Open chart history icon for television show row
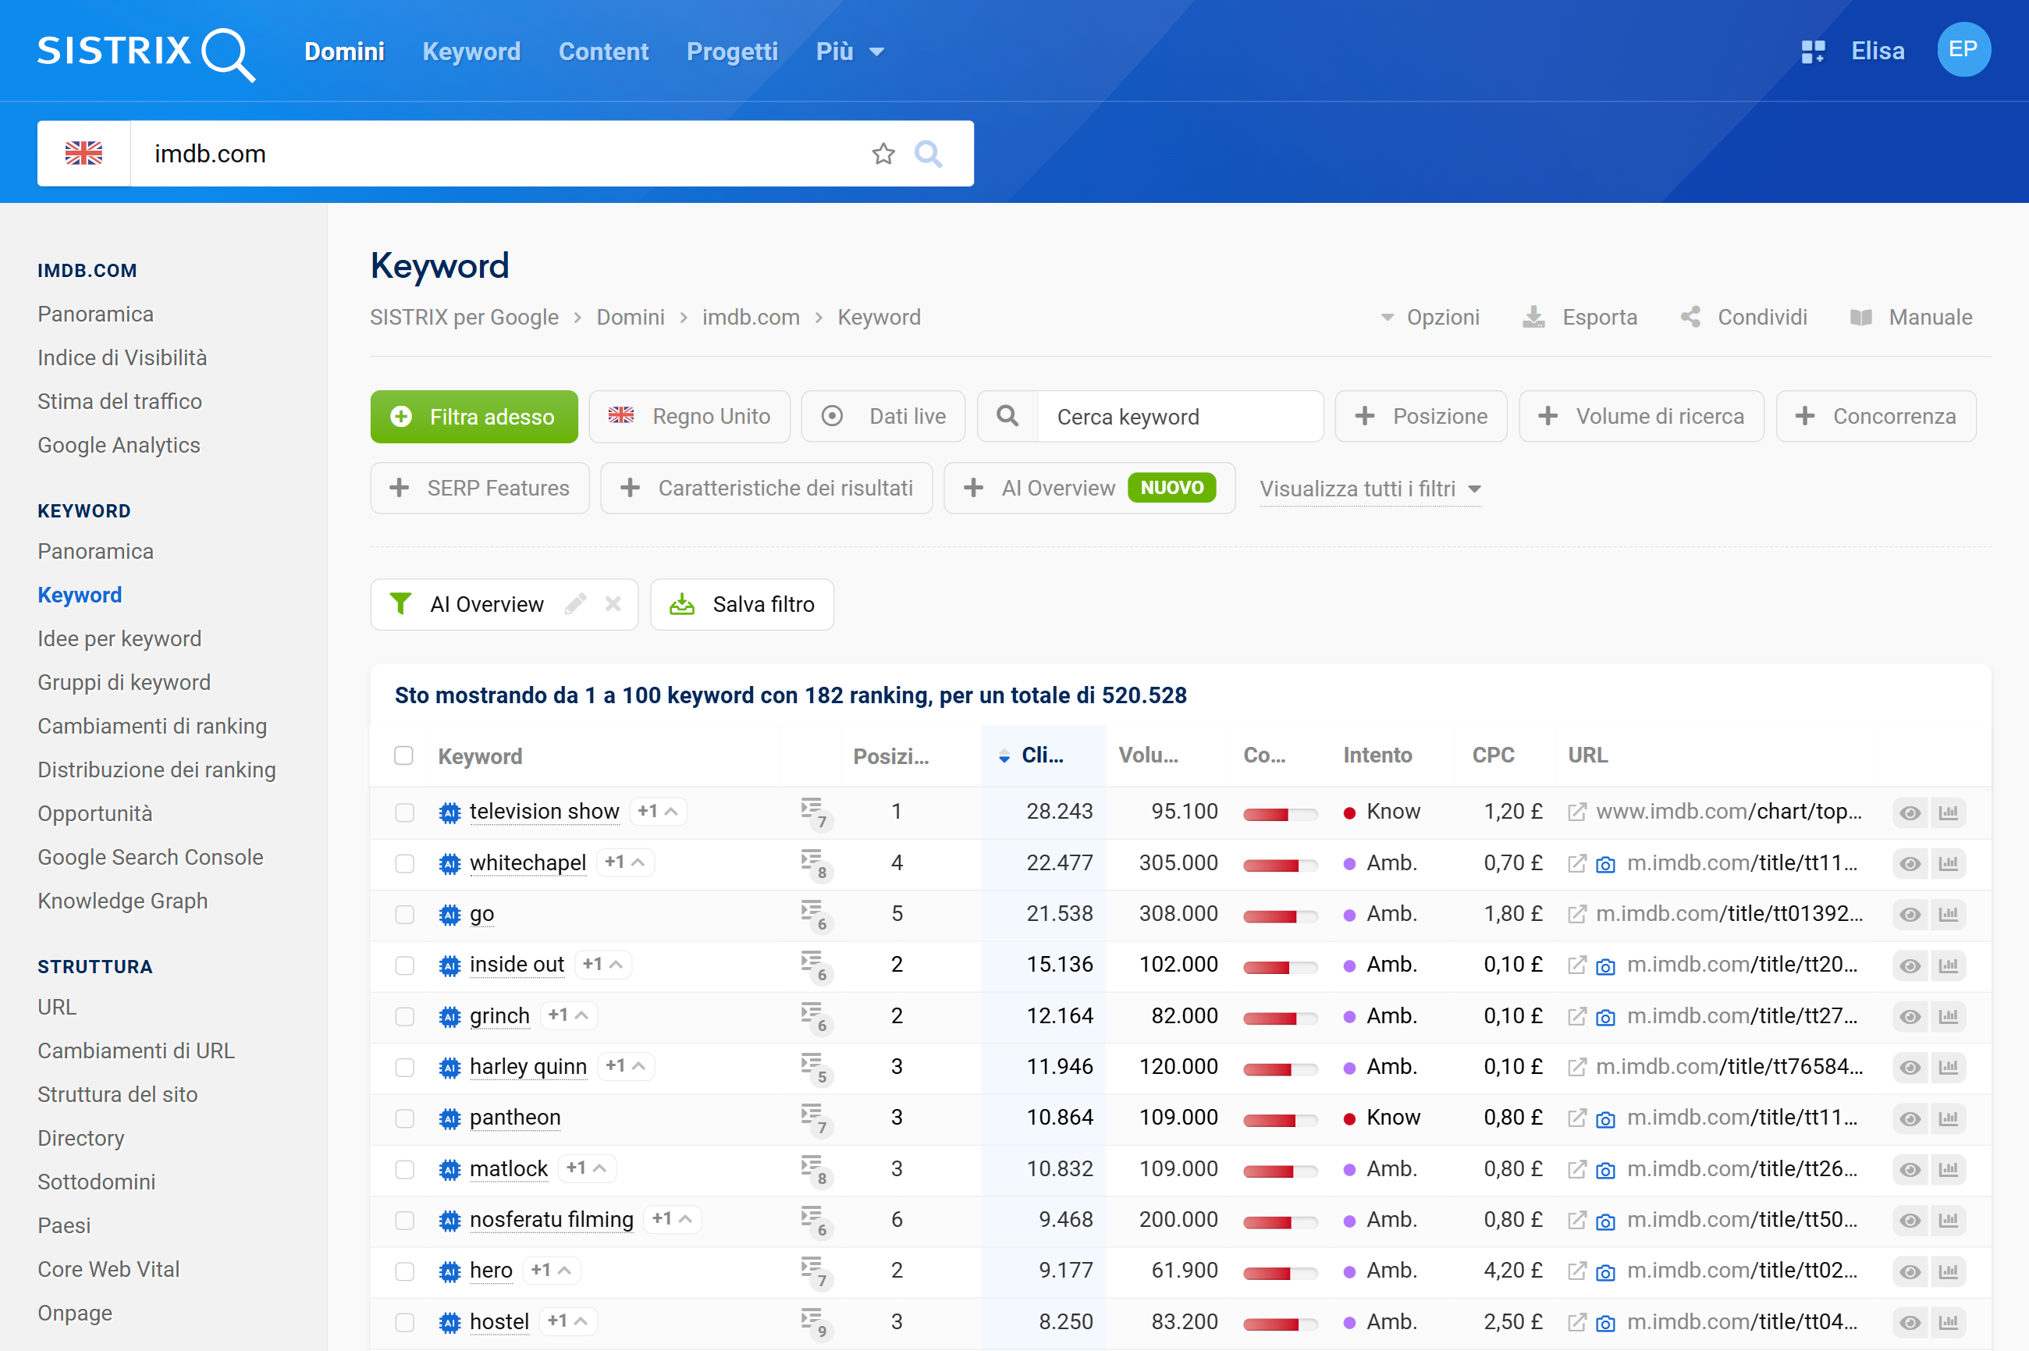2029x1351 pixels. coord(1948,812)
